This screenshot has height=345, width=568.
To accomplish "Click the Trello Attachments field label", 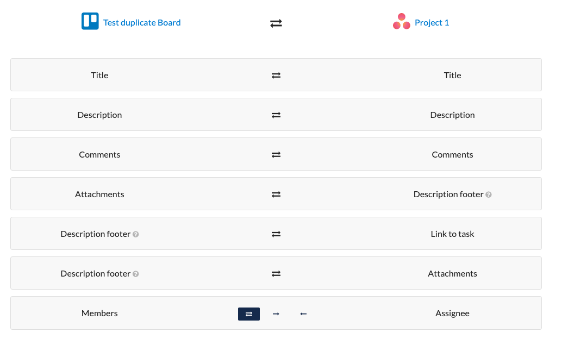I will (99, 195).
